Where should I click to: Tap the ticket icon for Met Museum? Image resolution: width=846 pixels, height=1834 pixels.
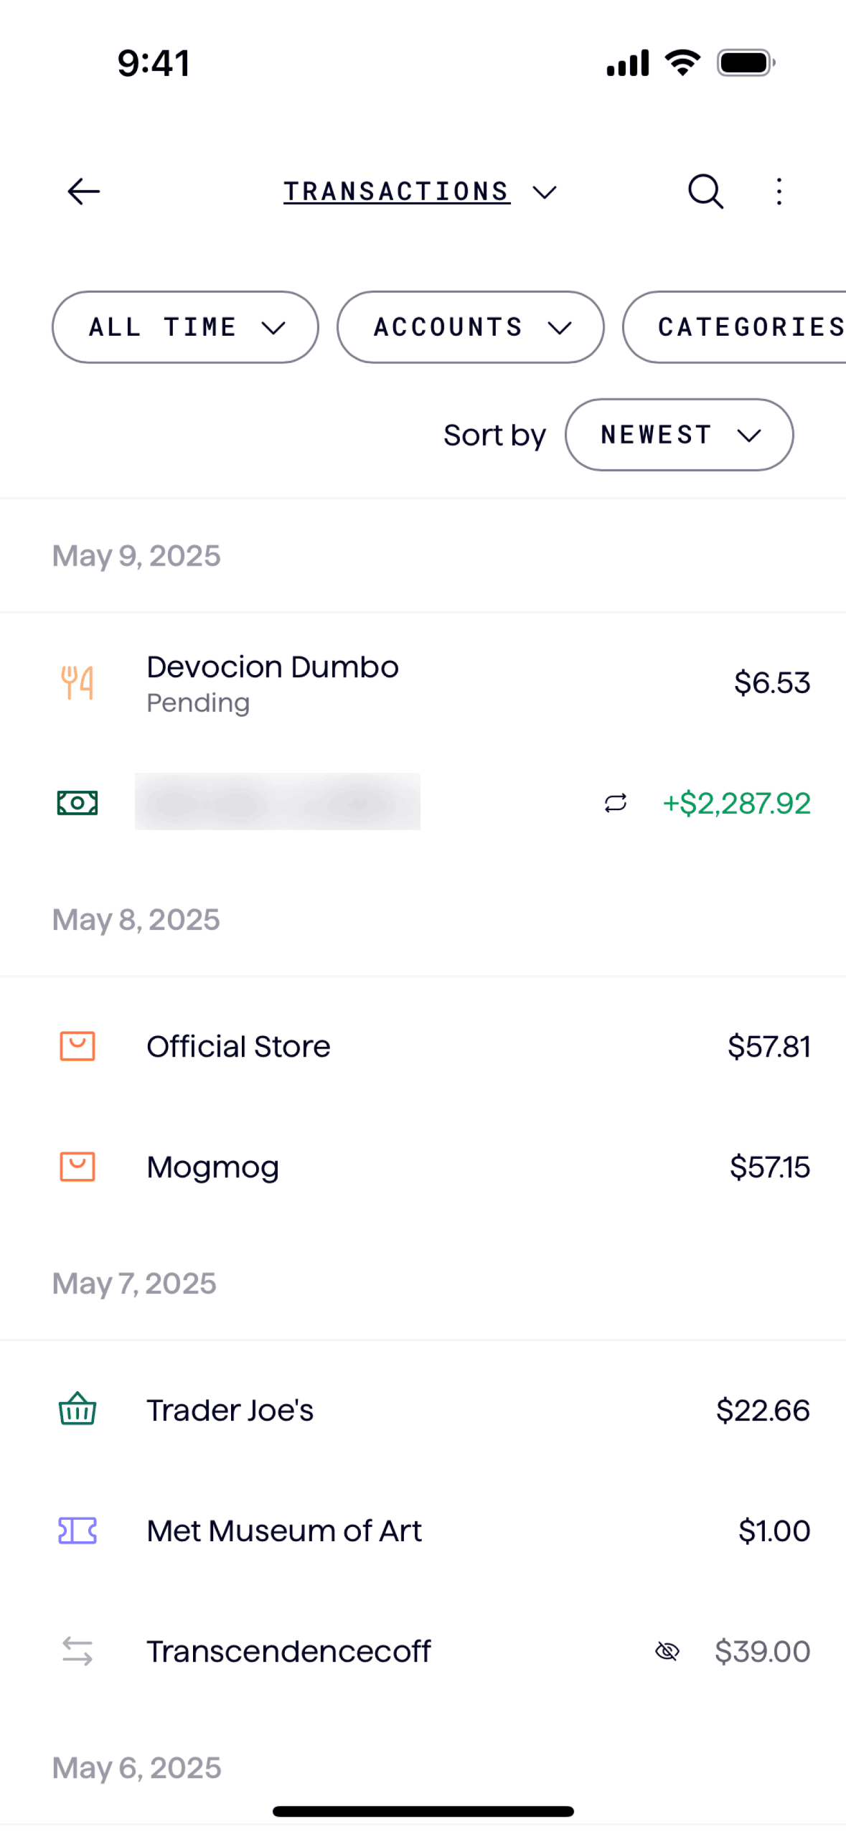77,1530
